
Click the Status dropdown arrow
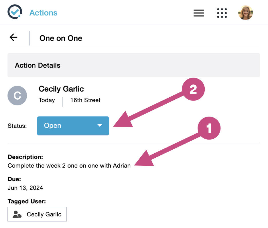[100, 125]
